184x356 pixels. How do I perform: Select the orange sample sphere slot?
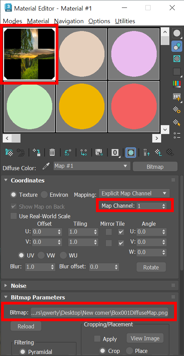tap(82, 106)
